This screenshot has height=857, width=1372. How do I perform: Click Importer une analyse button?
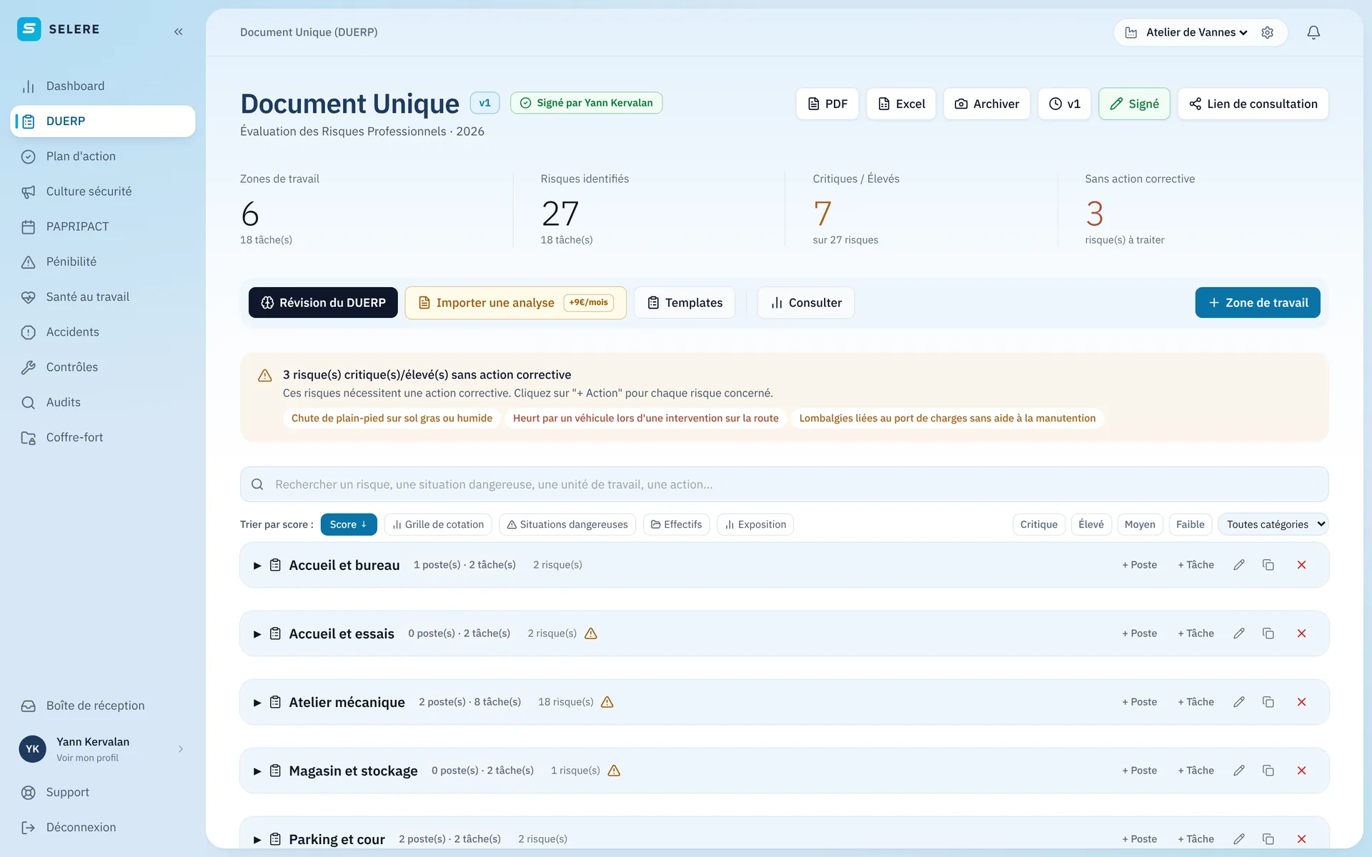pyautogui.click(x=515, y=303)
